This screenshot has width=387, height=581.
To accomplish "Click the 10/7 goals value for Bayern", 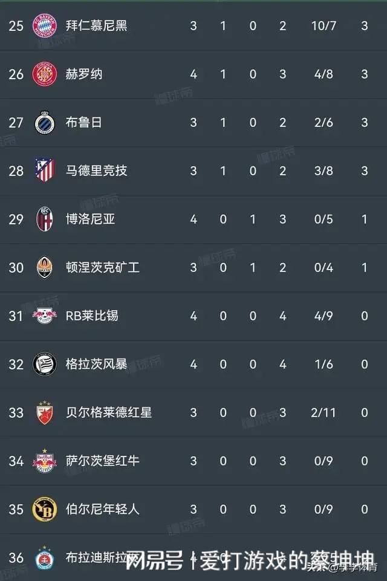I will (324, 25).
